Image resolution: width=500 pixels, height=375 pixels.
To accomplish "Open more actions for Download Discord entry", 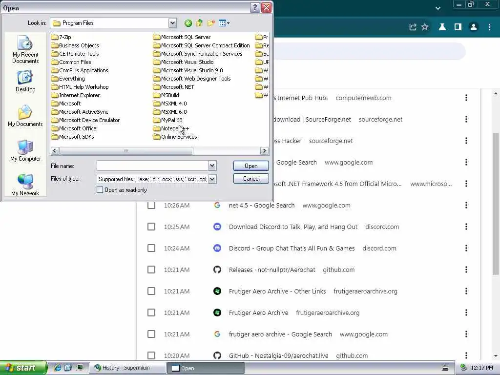I will point(466,227).
